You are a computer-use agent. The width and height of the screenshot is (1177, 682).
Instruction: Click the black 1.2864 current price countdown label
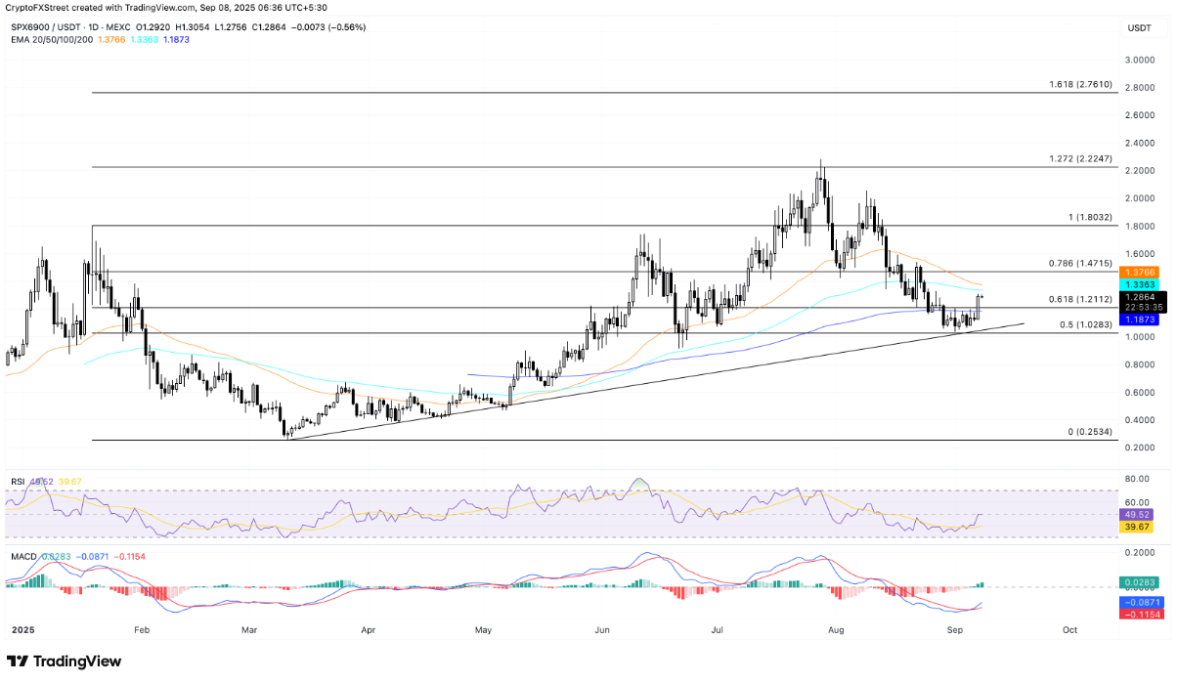click(x=1142, y=300)
